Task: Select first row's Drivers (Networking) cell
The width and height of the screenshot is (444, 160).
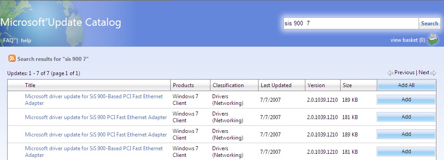Action: (228, 100)
